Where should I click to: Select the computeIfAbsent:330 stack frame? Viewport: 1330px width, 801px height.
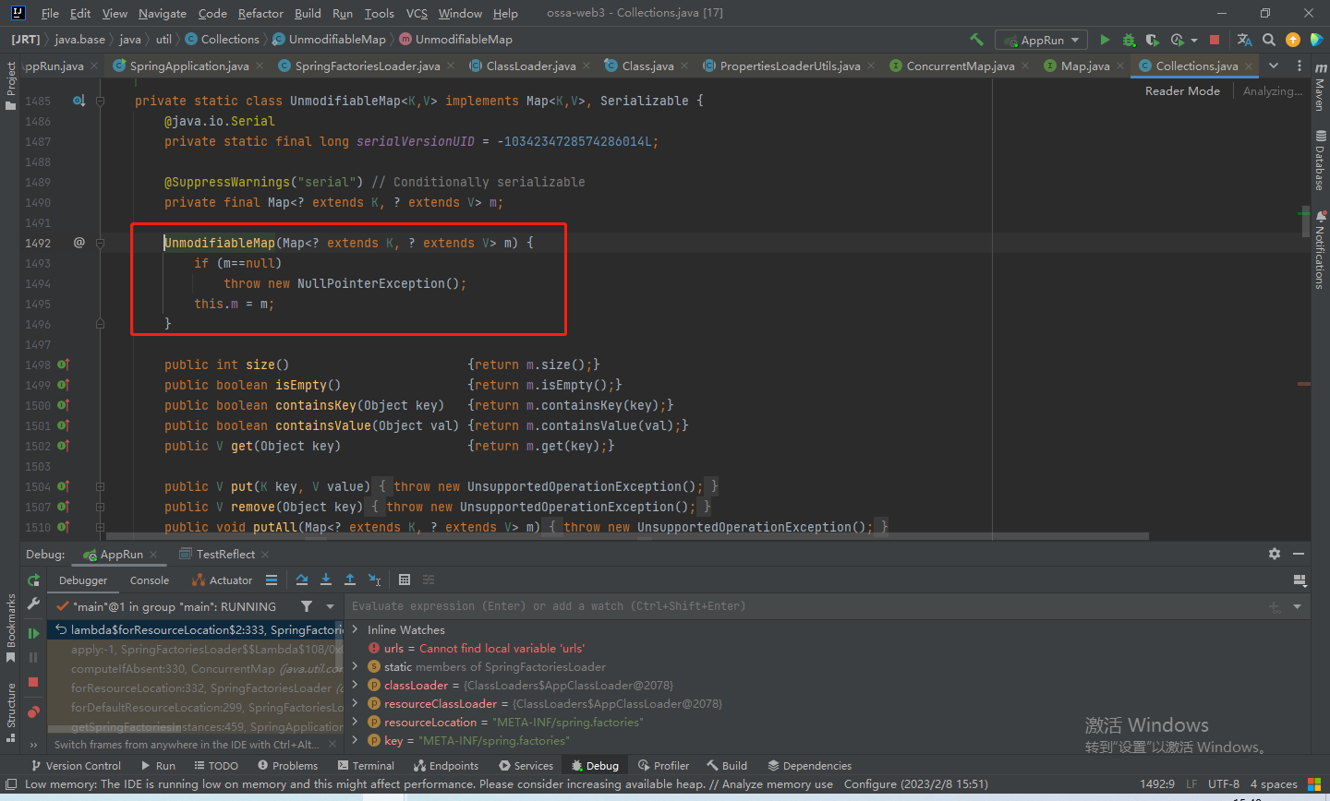pyautogui.click(x=195, y=668)
